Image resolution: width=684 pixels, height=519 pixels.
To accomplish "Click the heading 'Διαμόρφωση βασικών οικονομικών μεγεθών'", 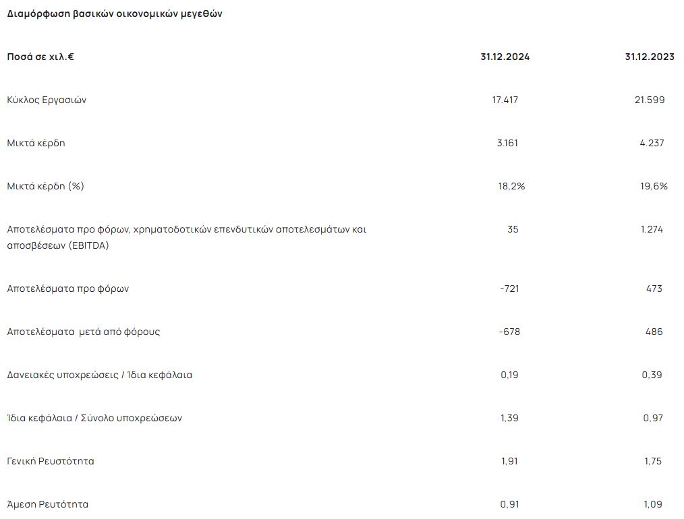I will 115,13.
